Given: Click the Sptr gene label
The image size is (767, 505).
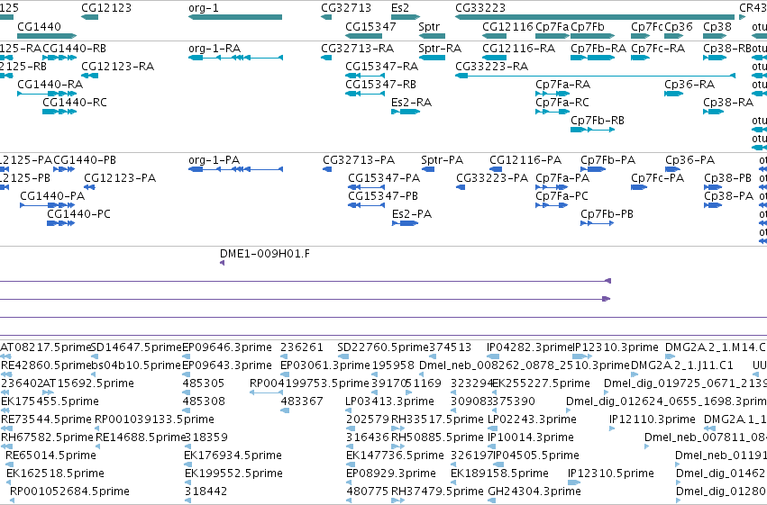Looking at the screenshot, I should click(x=429, y=26).
